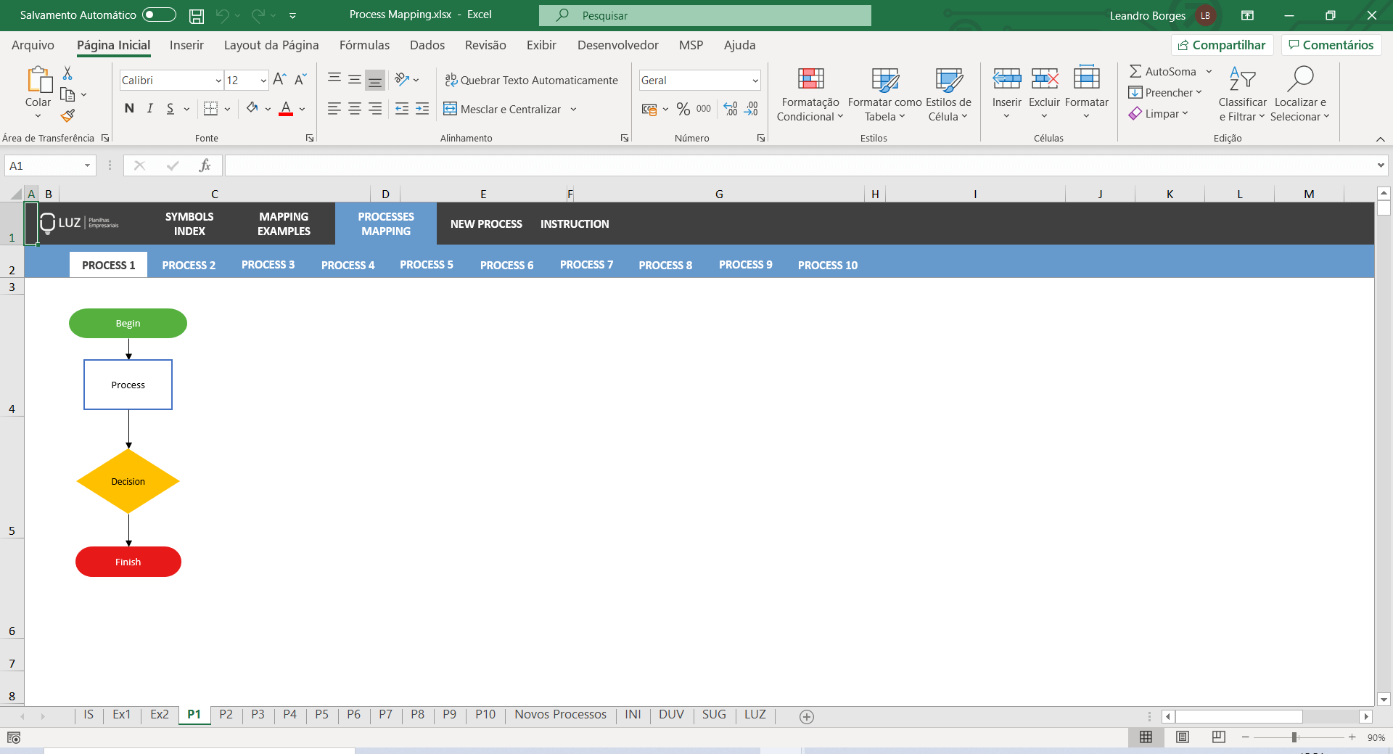Click the Localizar e Selecionar magnifier icon
The width and height of the screenshot is (1393, 754).
1301,77
